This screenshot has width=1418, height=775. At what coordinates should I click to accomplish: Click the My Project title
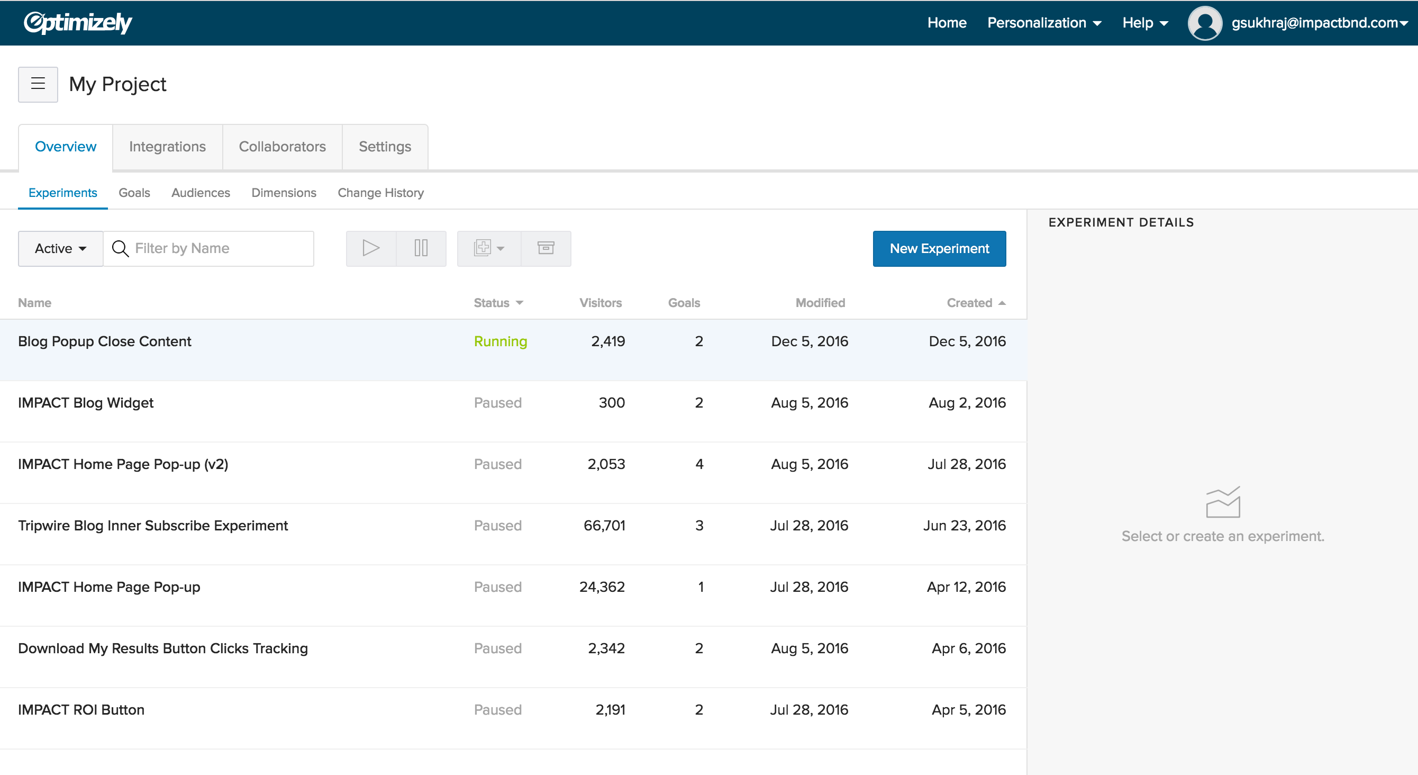pyautogui.click(x=117, y=84)
